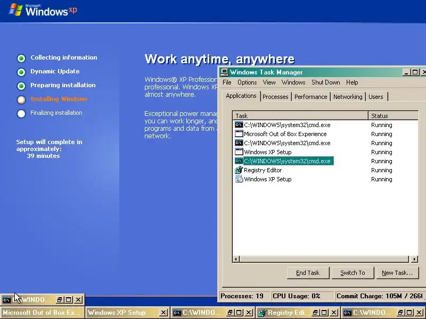The width and height of the screenshot is (426, 319).
Task: Click the Registry Editor icon on minimized bar
Action: tap(262, 313)
